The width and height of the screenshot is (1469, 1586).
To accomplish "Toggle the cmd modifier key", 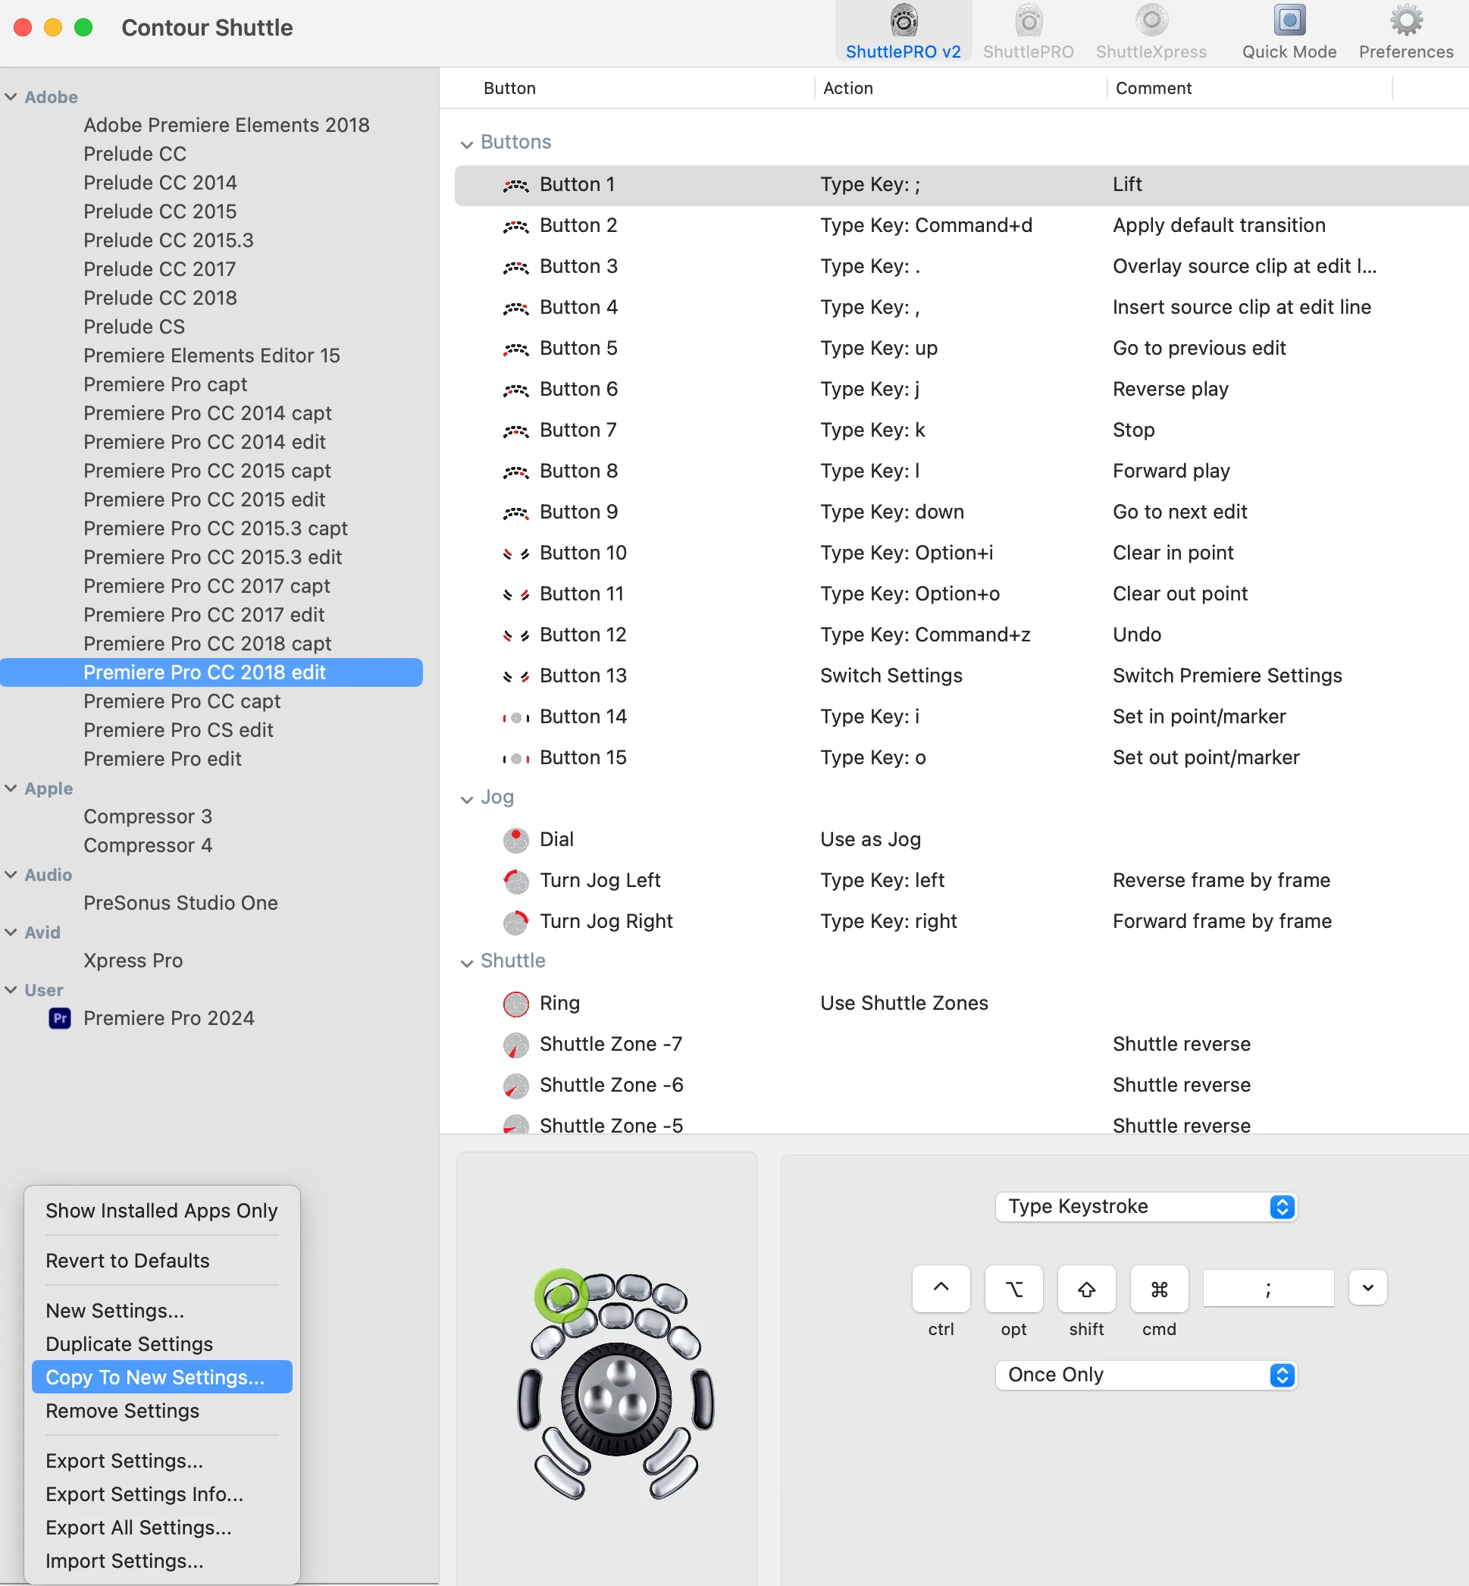I will (1159, 1288).
